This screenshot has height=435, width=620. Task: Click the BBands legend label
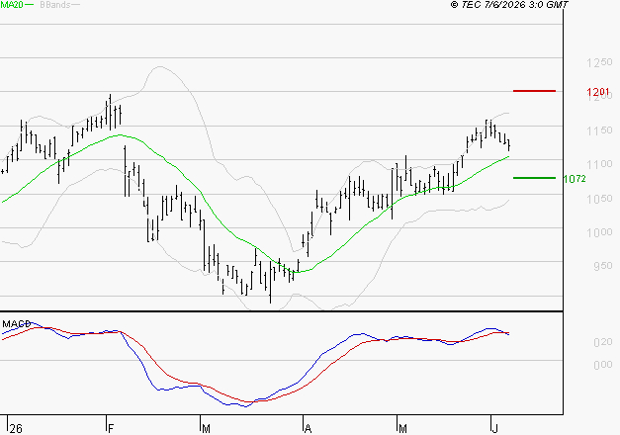click(x=55, y=5)
